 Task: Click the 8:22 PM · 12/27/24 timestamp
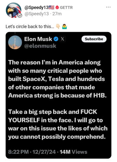[32, 152]
